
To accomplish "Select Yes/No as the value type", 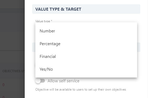I will coord(86,69).
